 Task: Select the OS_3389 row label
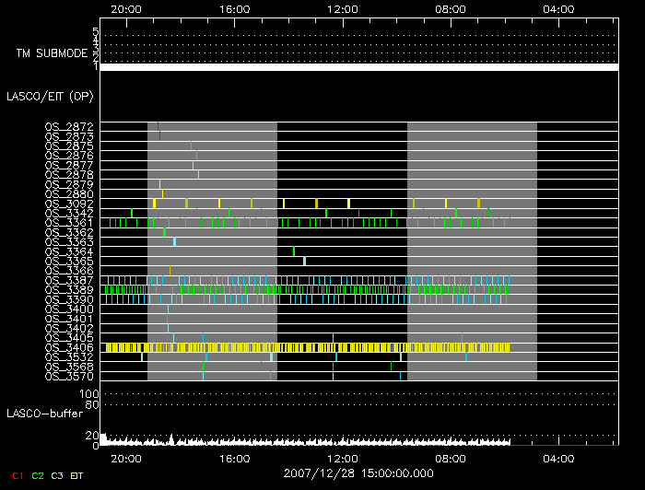69,289
